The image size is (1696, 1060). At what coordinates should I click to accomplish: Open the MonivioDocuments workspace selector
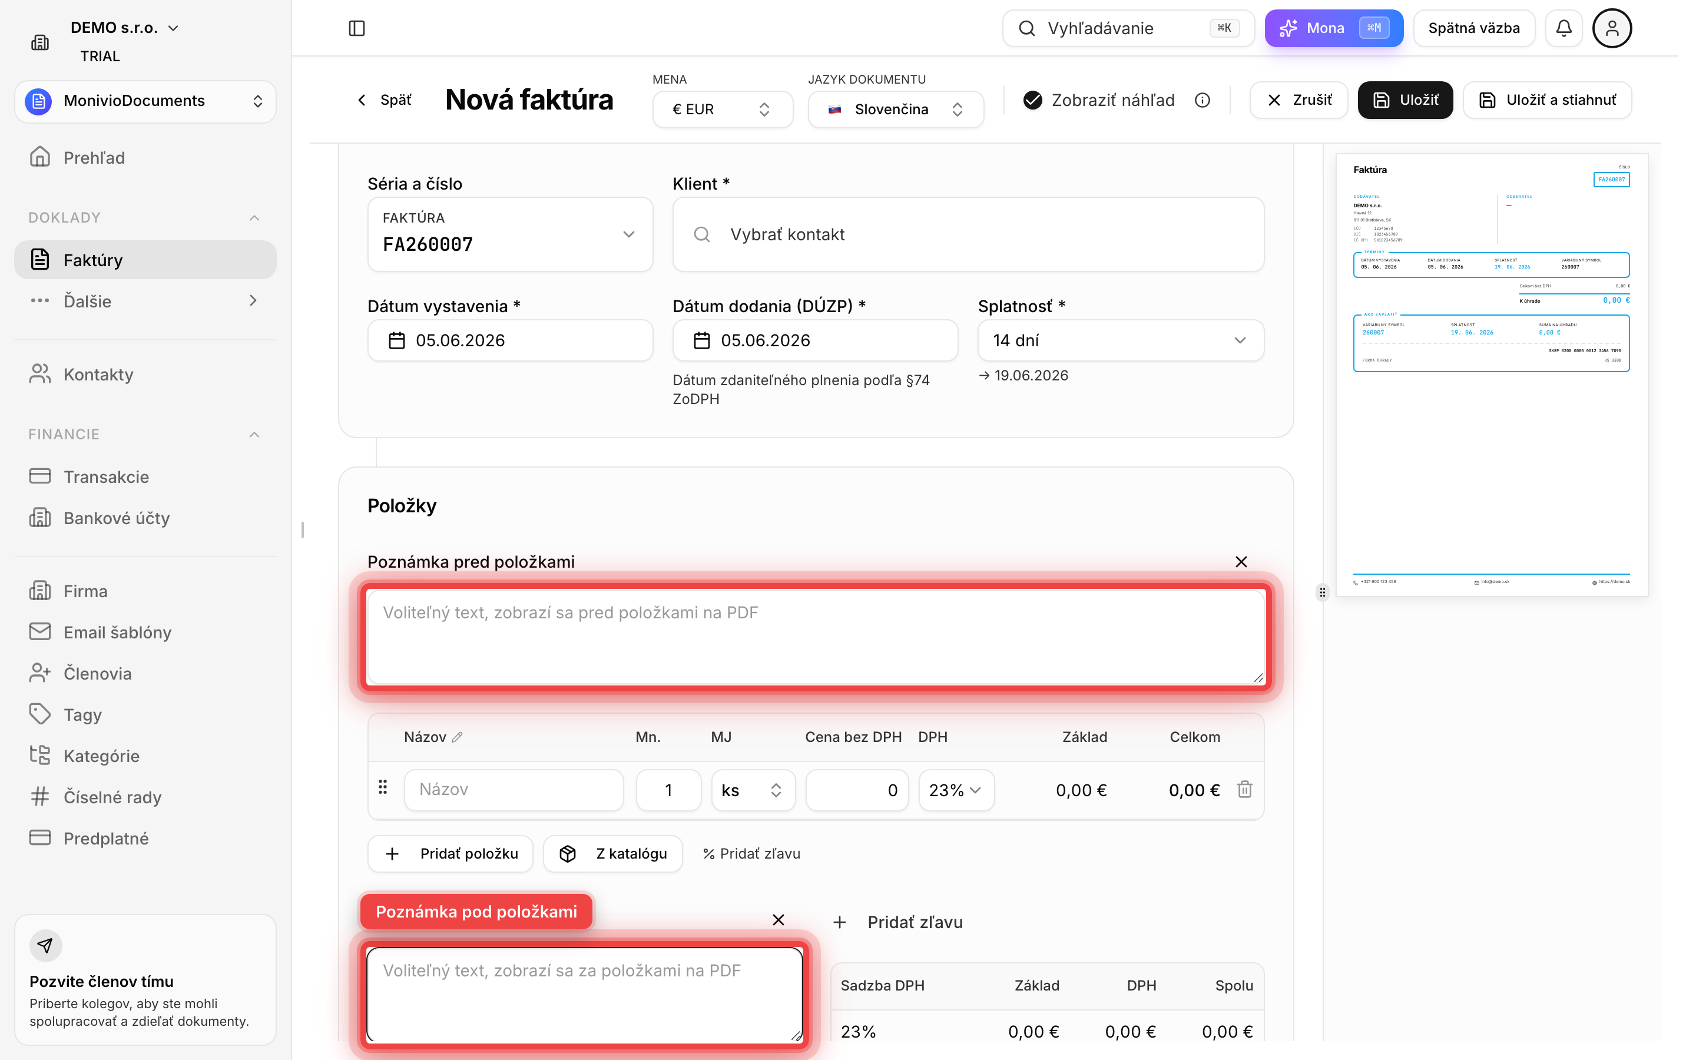[x=145, y=101]
